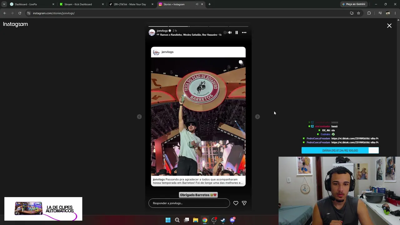The image size is (400, 225).
Task: Switch to the TikTok - Make Your Day tab
Action: (130, 4)
